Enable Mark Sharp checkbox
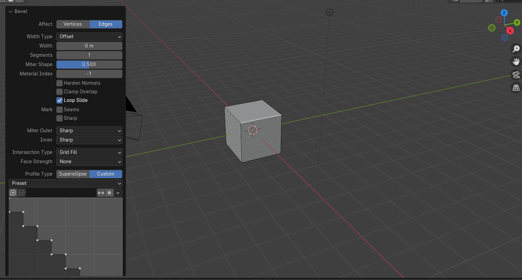This screenshot has width=522, height=280. [x=60, y=118]
